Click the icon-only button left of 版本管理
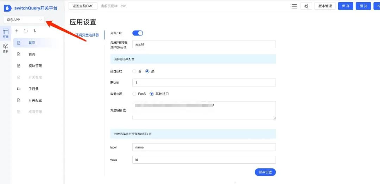Image resolution: width=380 pixels, height=184 pixels. point(306,6)
